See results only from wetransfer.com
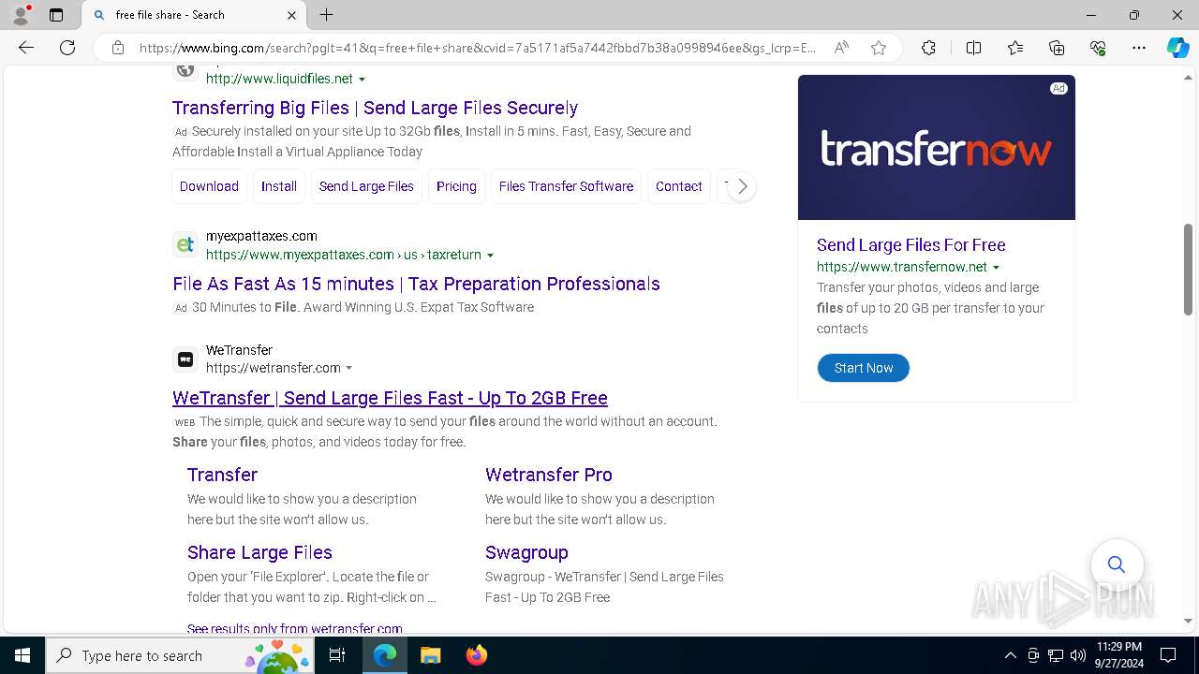This screenshot has height=674, width=1199. (294, 628)
